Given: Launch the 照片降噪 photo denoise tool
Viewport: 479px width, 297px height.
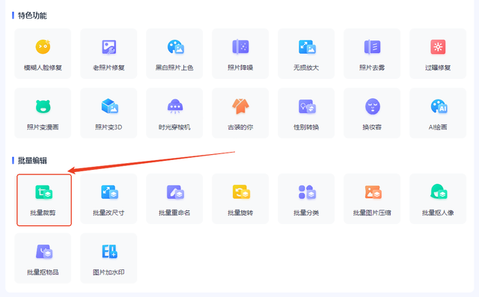Looking at the screenshot, I should pos(240,54).
